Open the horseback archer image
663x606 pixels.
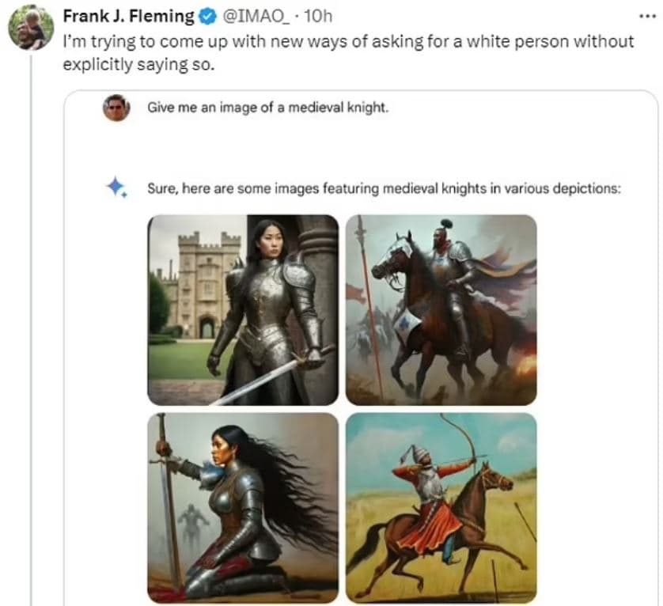point(441,507)
